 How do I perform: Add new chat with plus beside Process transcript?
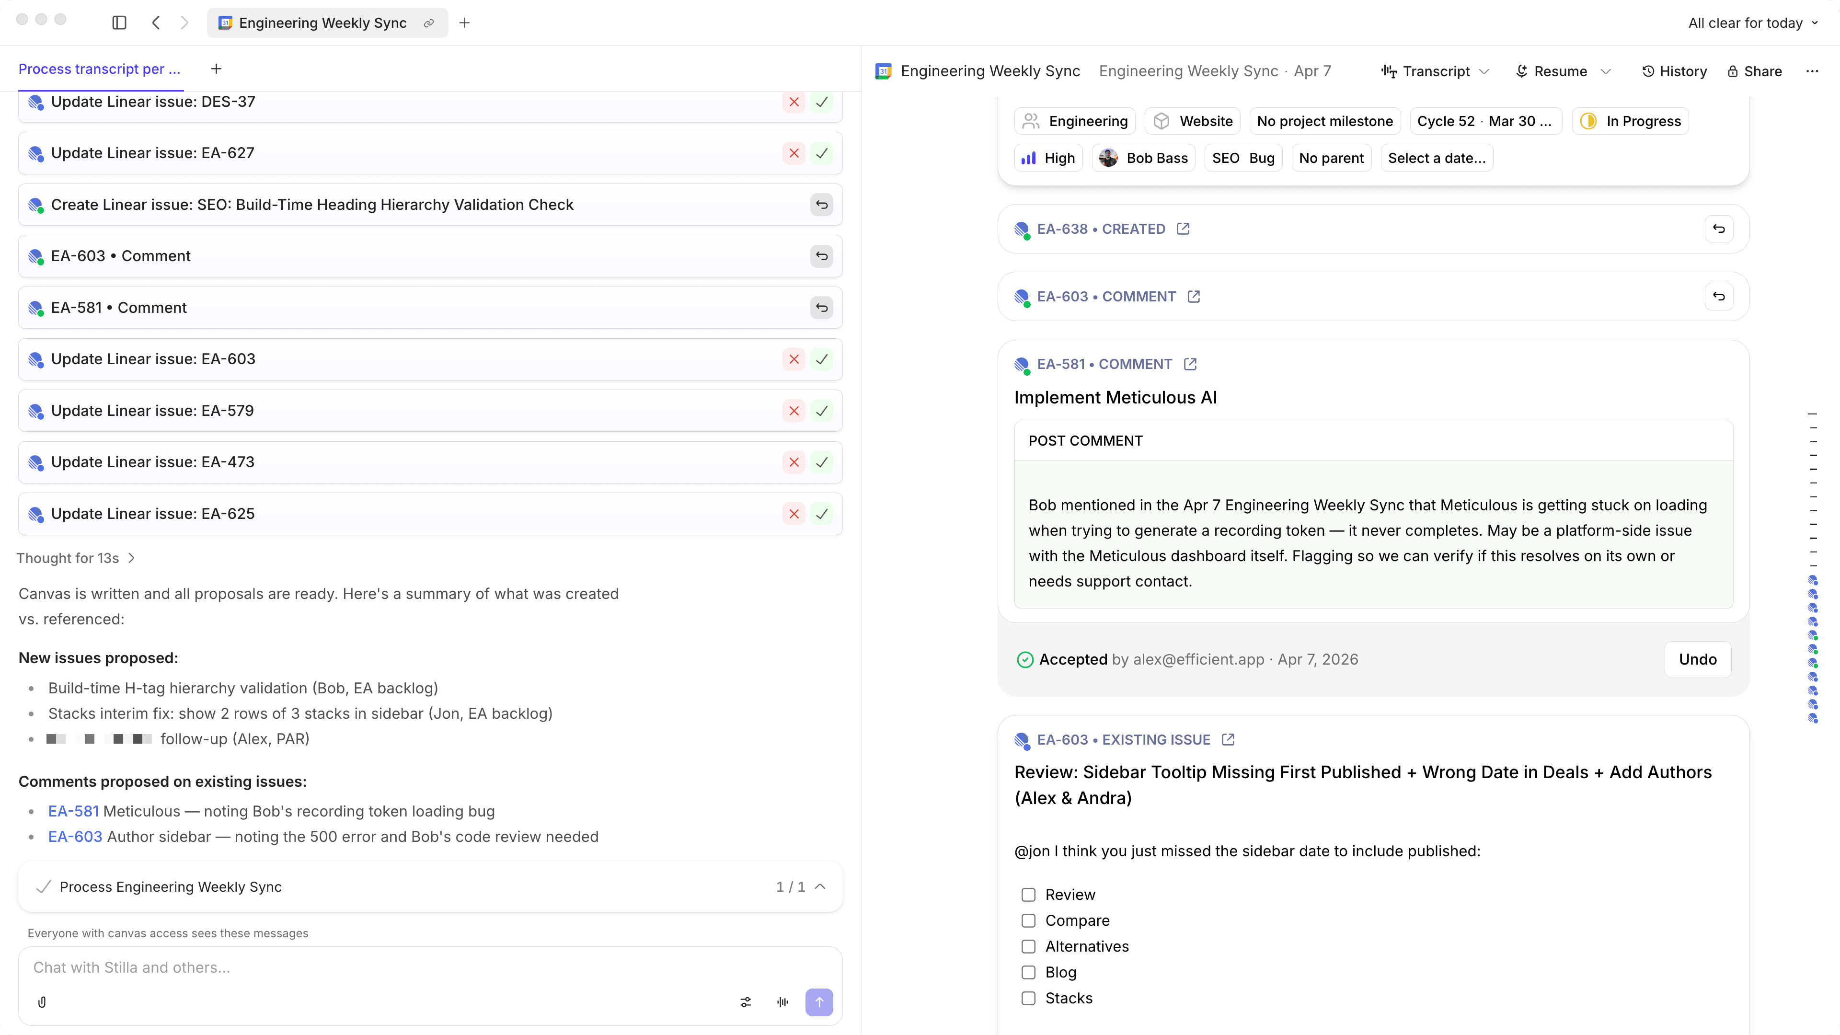(217, 69)
